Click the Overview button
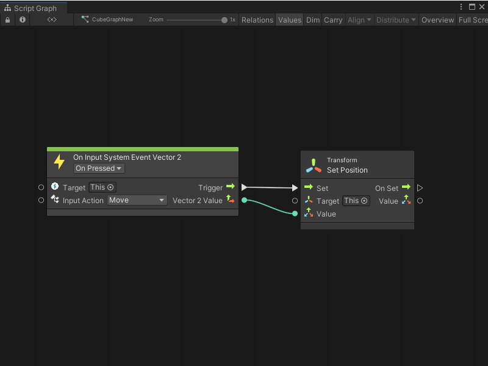 click(x=437, y=20)
